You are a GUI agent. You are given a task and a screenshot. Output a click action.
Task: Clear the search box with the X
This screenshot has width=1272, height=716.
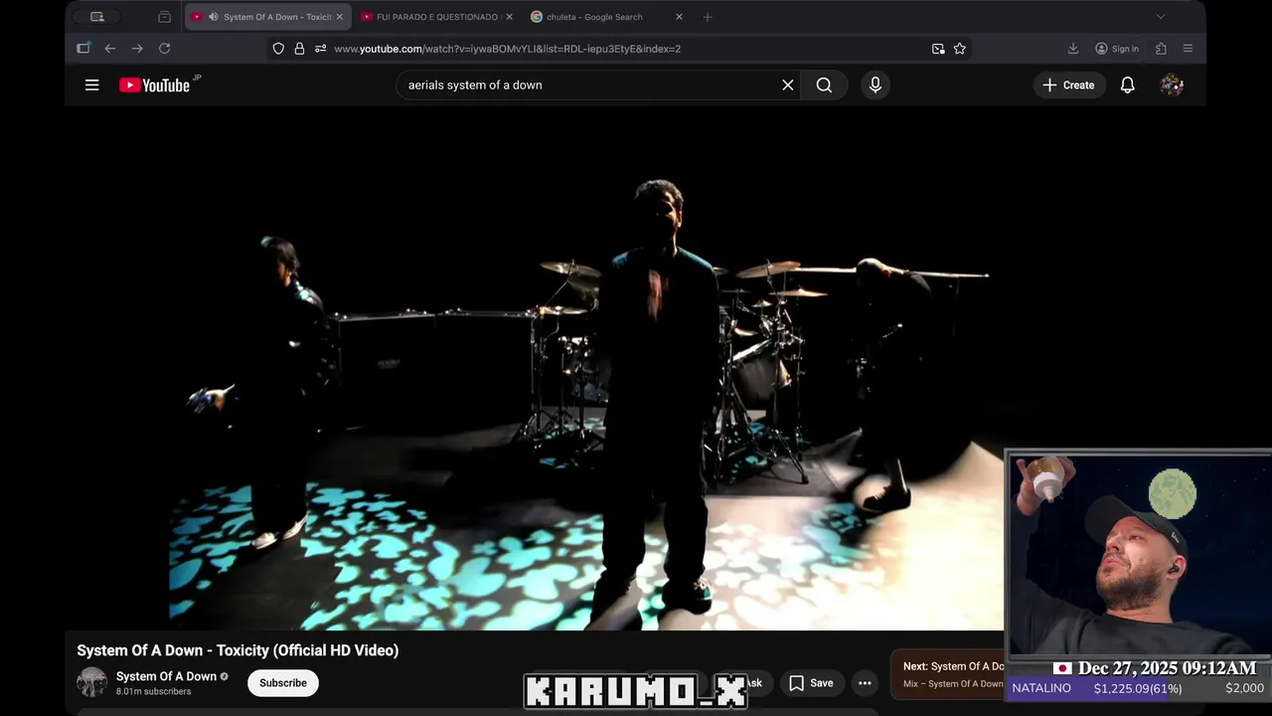(788, 86)
